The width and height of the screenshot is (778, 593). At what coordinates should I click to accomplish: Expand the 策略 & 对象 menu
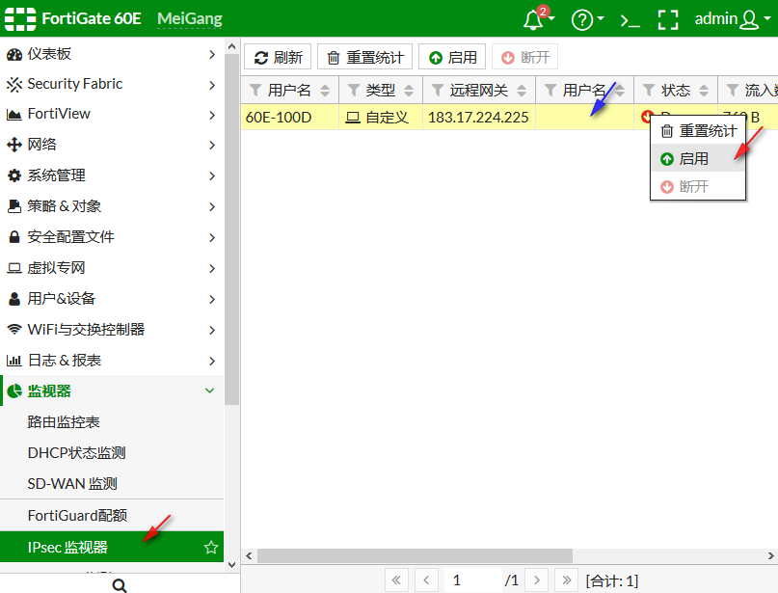[112, 206]
